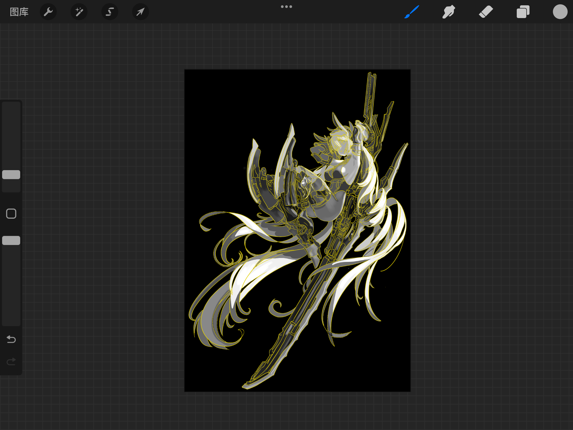
Task: Tap the square modify button on sidebar
Action: tap(11, 214)
